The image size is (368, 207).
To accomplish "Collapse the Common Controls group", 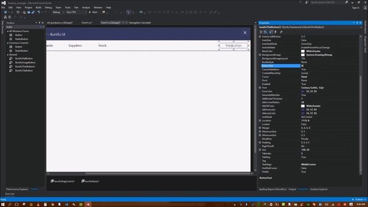I will (x=7, y=43).
